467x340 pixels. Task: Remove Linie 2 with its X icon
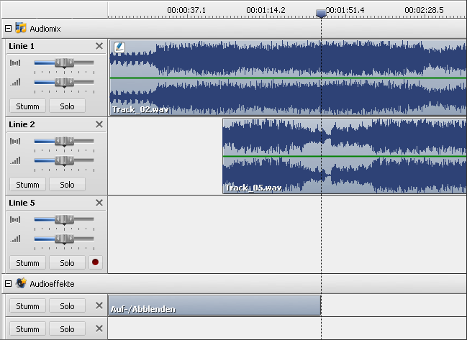click(99, 124)
